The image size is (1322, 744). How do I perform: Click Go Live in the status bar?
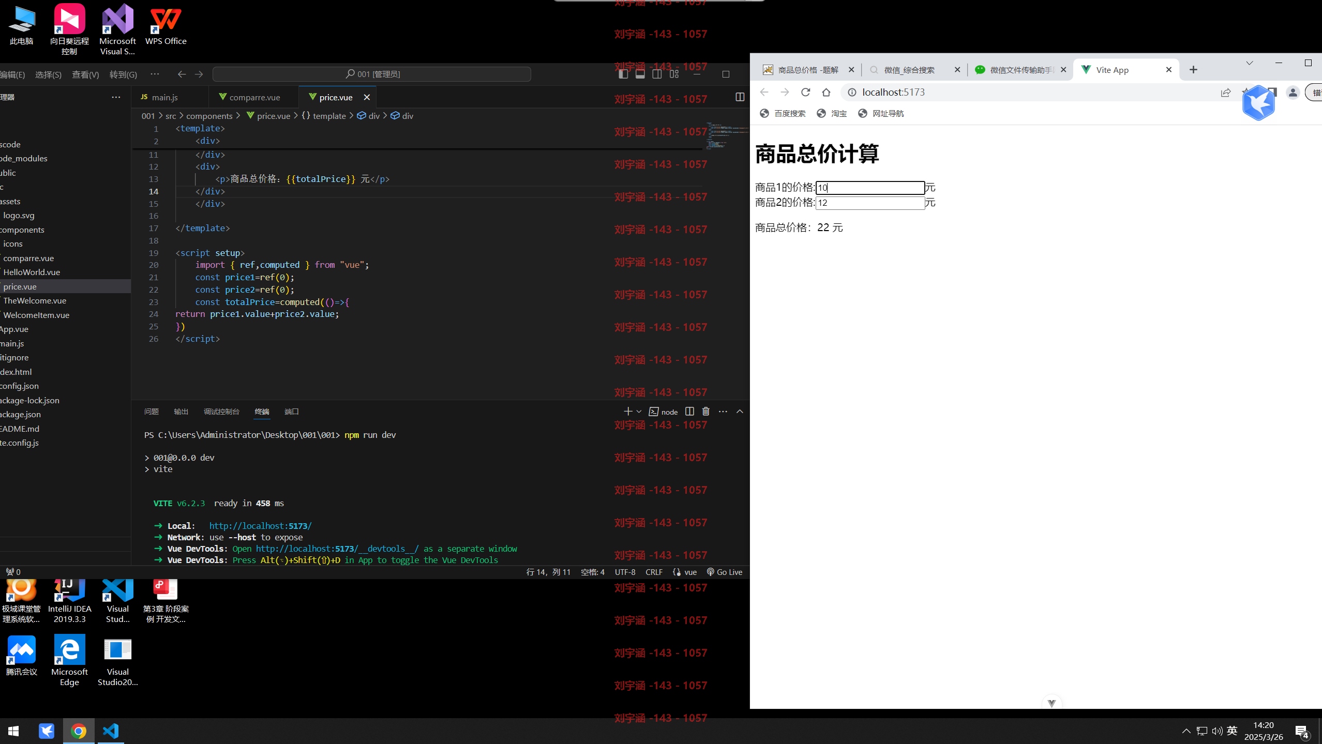tap(724, 572)
